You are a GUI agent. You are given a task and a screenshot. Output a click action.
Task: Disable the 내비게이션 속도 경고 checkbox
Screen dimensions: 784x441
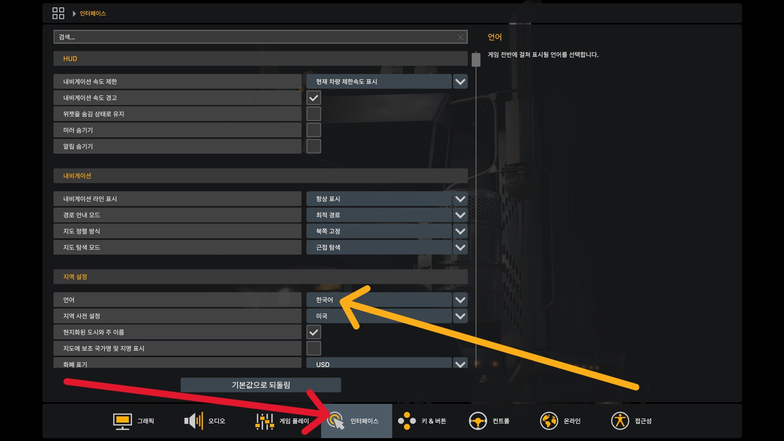pyautogui.click(x=314, y=98)
